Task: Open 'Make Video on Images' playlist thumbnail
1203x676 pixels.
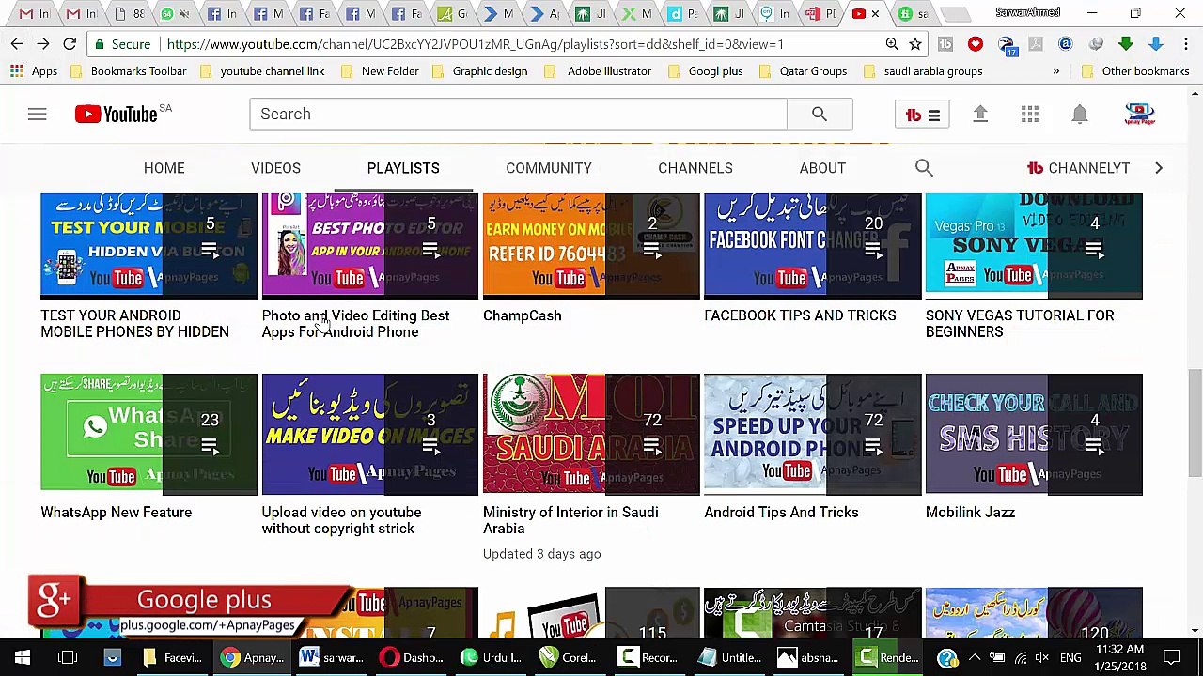Action: pyautogui.click(x=370, y=434)
